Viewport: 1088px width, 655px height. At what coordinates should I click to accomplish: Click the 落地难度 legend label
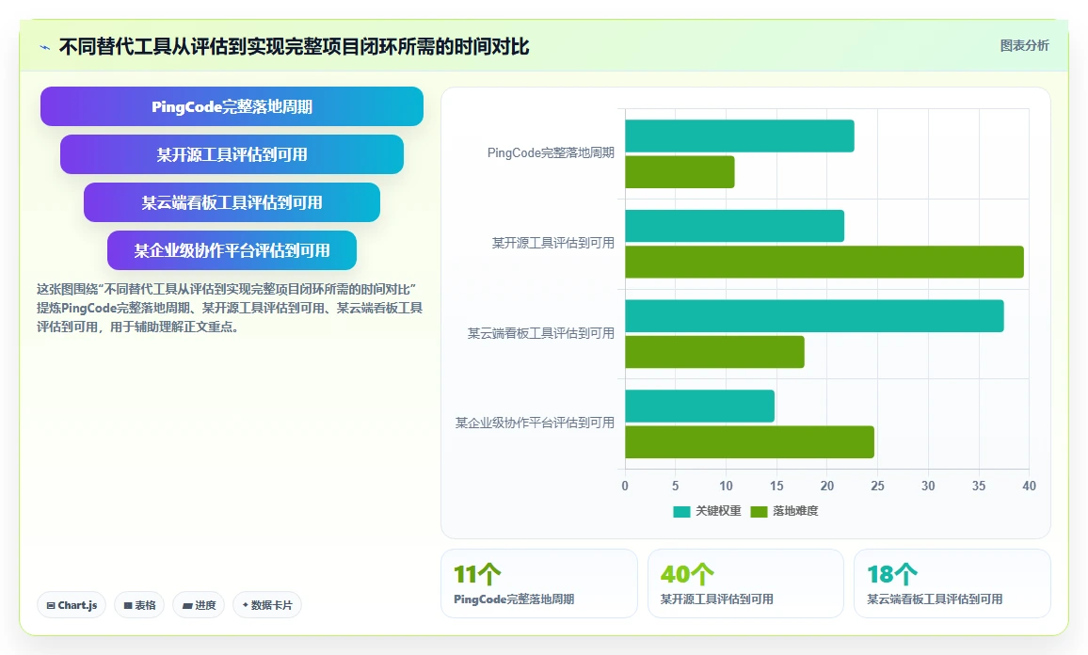(796, 511)
